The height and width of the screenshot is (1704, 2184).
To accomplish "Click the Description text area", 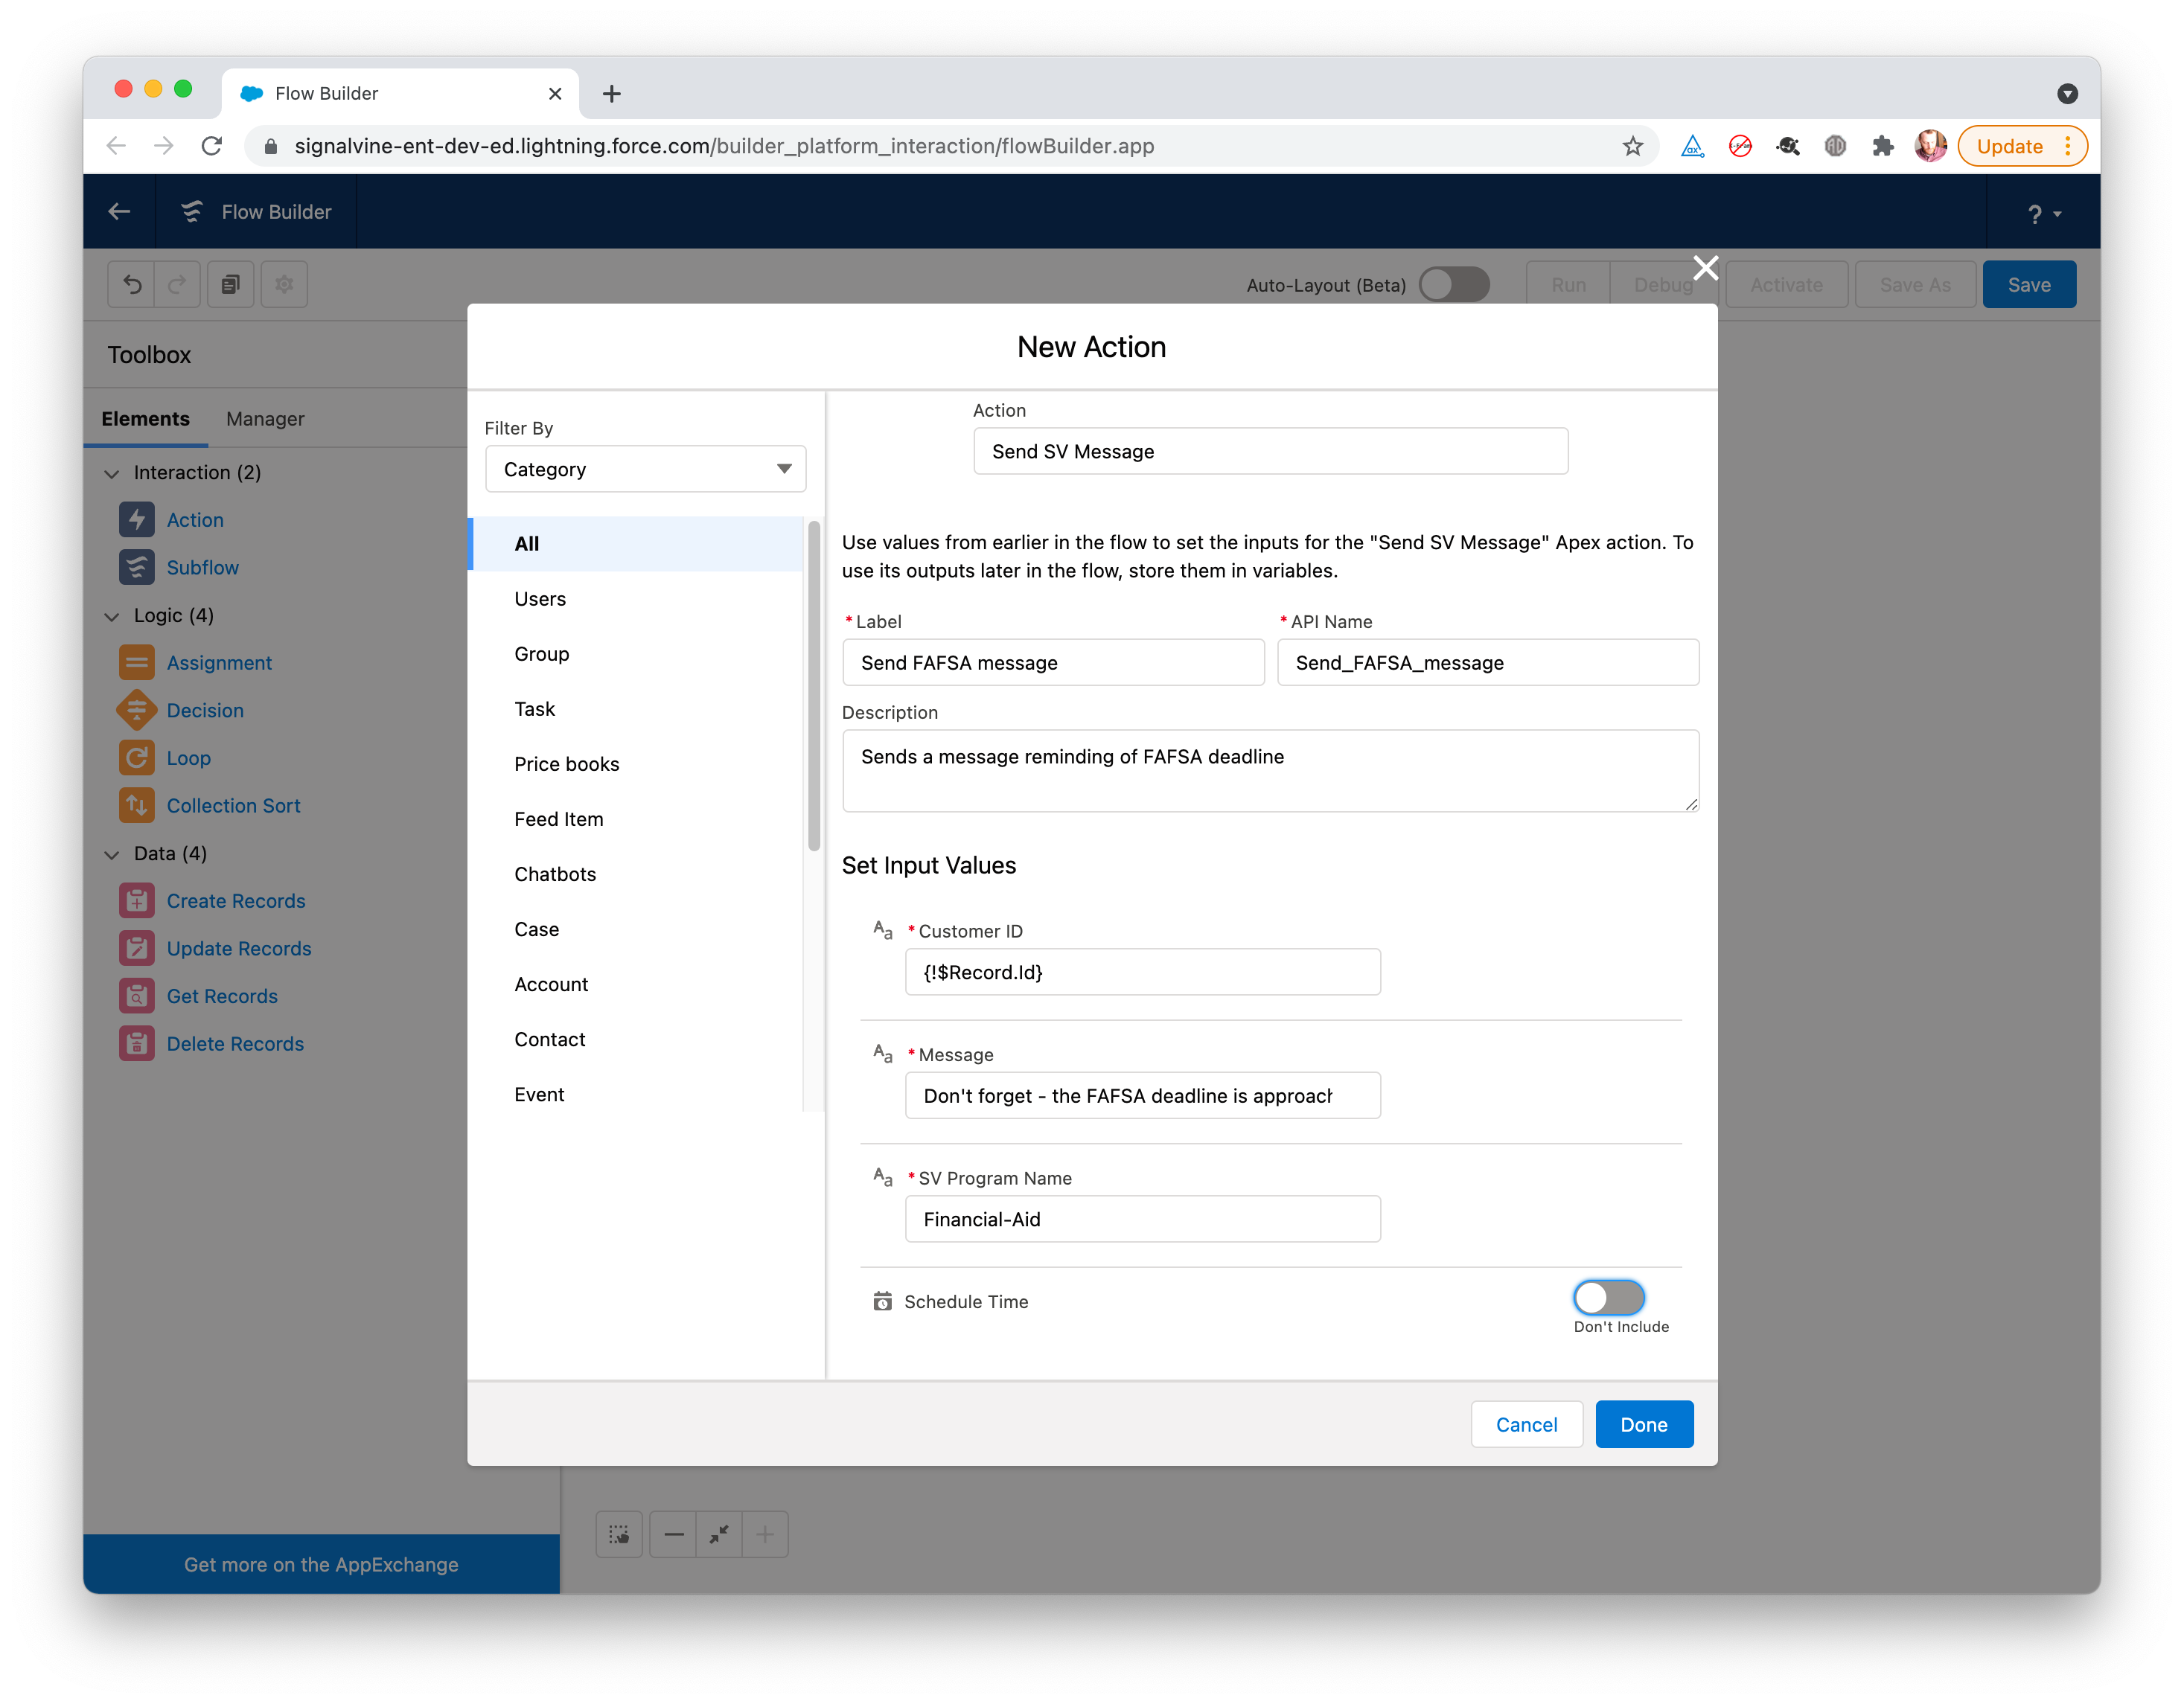I will [1270, 771].
